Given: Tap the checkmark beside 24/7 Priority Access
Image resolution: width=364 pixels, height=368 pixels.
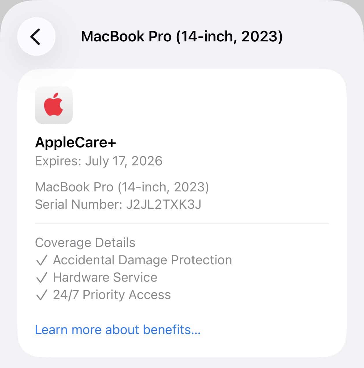Looking at the screenshot, I should coord(41,295).
